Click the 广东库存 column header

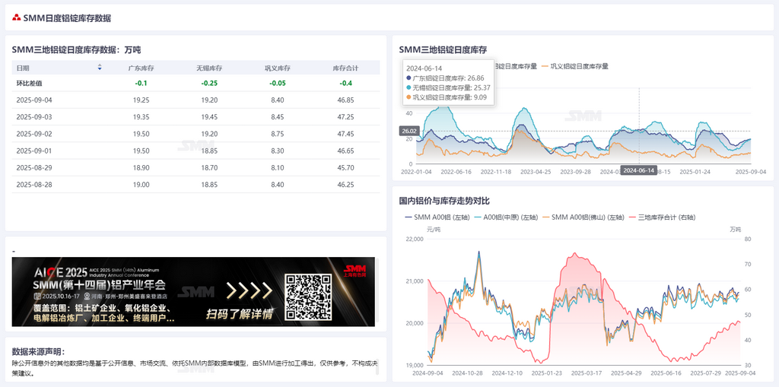tap(141, 68)
